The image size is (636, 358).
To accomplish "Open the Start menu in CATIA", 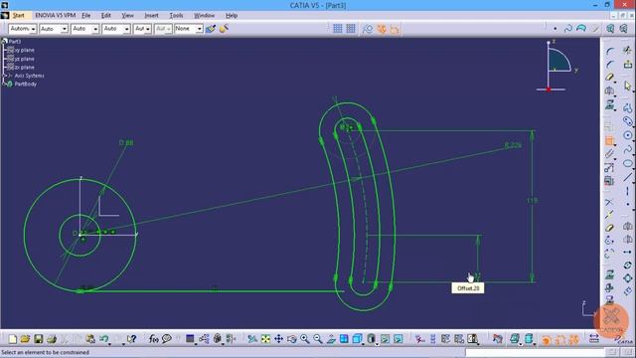I will coord(18,16).
